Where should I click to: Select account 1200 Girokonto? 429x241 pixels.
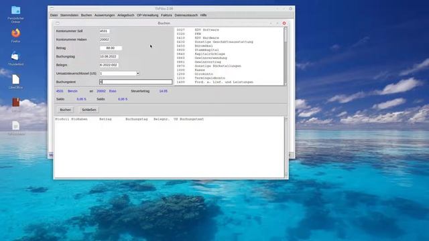tap(195, 74)
